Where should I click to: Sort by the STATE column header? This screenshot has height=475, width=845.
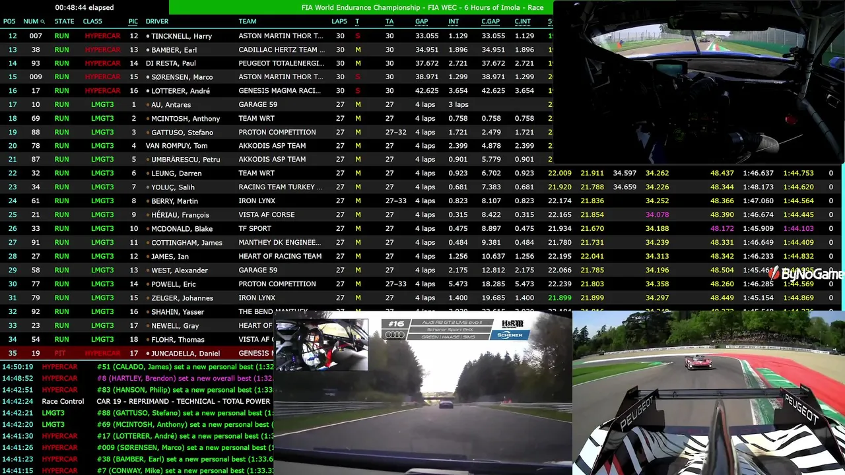coord(64,21)
